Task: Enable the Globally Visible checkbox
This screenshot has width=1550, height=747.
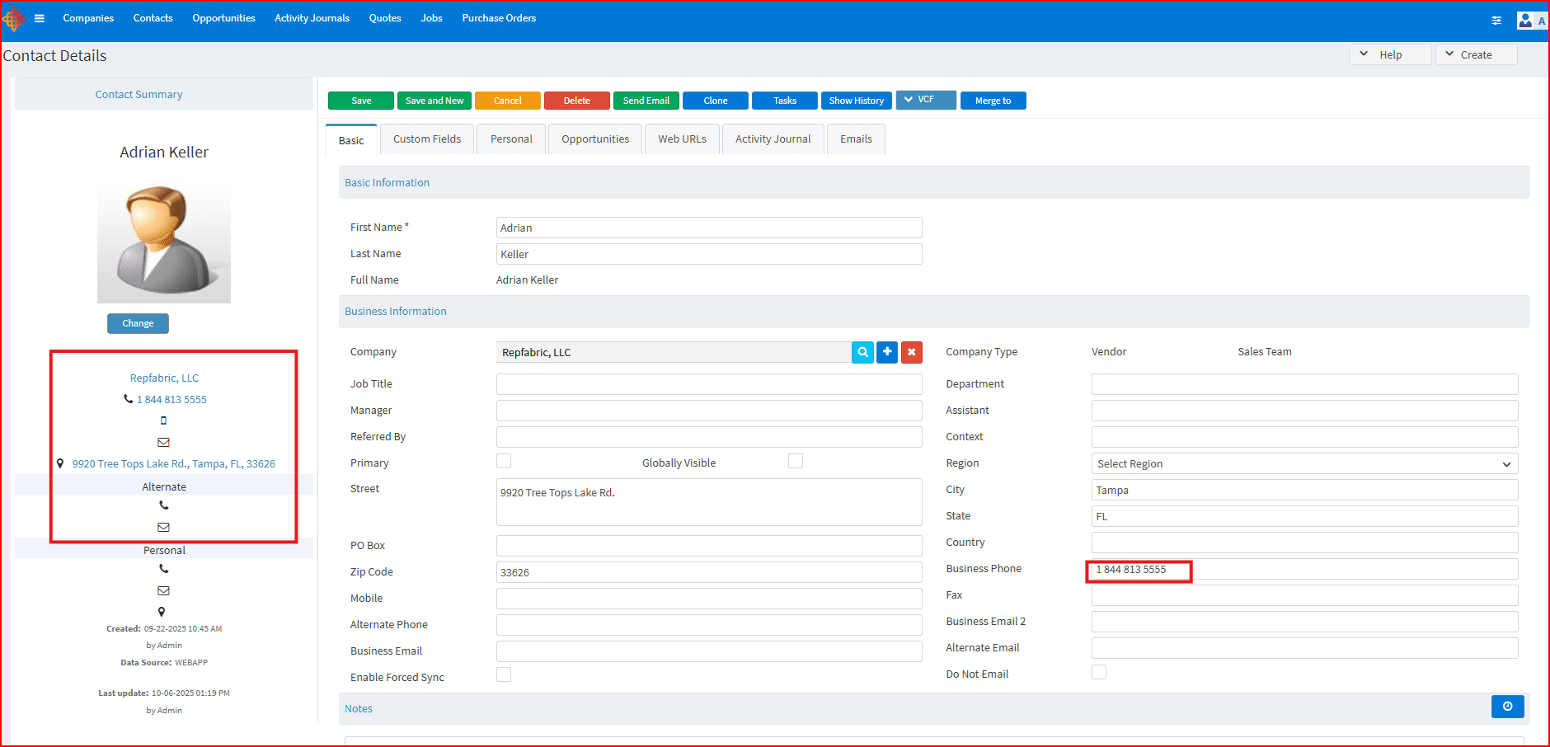Action: tap(795, 462)
